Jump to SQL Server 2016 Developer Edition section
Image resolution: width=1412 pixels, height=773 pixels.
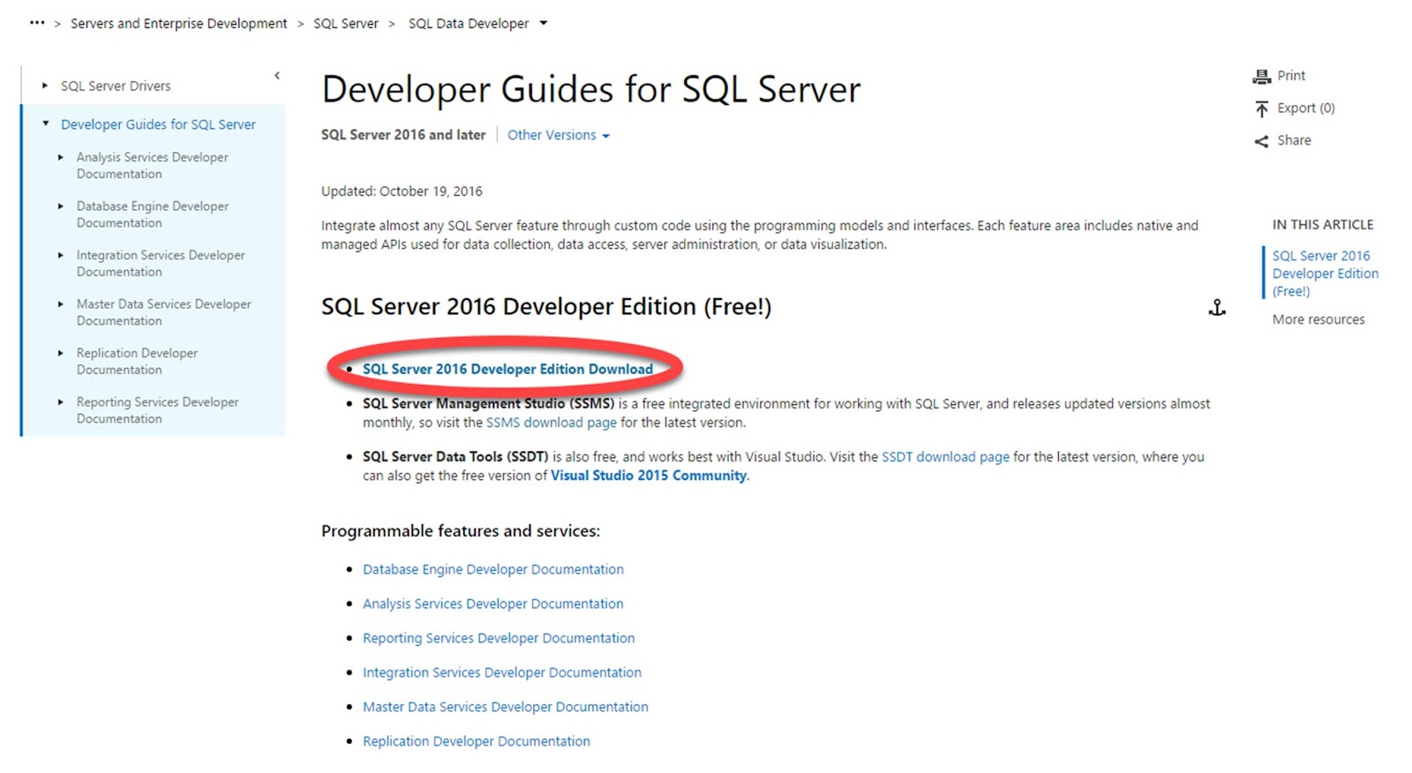pyautogui.click(x=1325, y=274)
